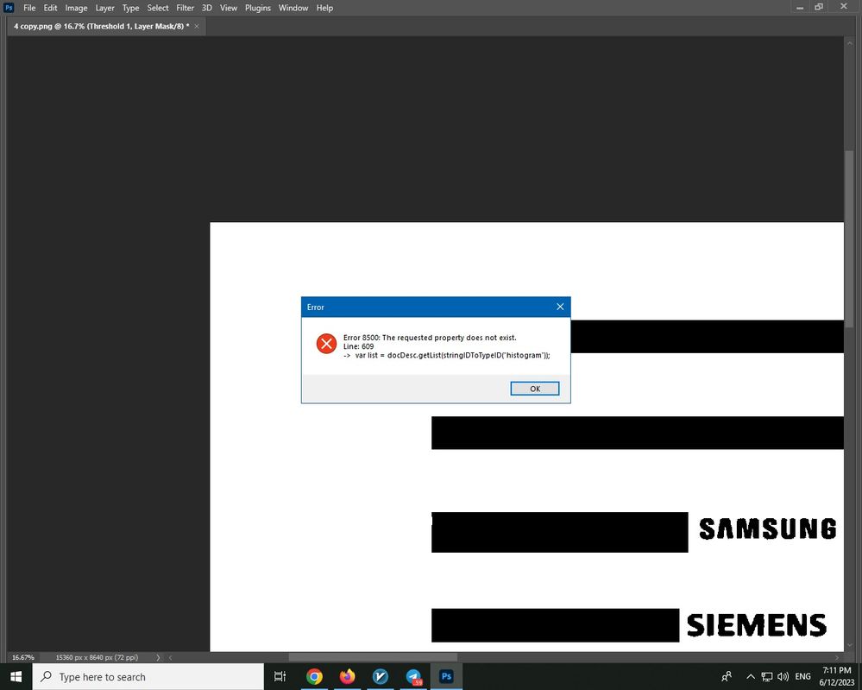Image resolution: width=862 pixels, height=690 pixels.
Task: Open the People icon in system tray
Action: pos(727,677)
